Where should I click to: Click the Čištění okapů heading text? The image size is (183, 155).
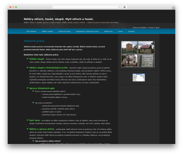coord(37,59)
